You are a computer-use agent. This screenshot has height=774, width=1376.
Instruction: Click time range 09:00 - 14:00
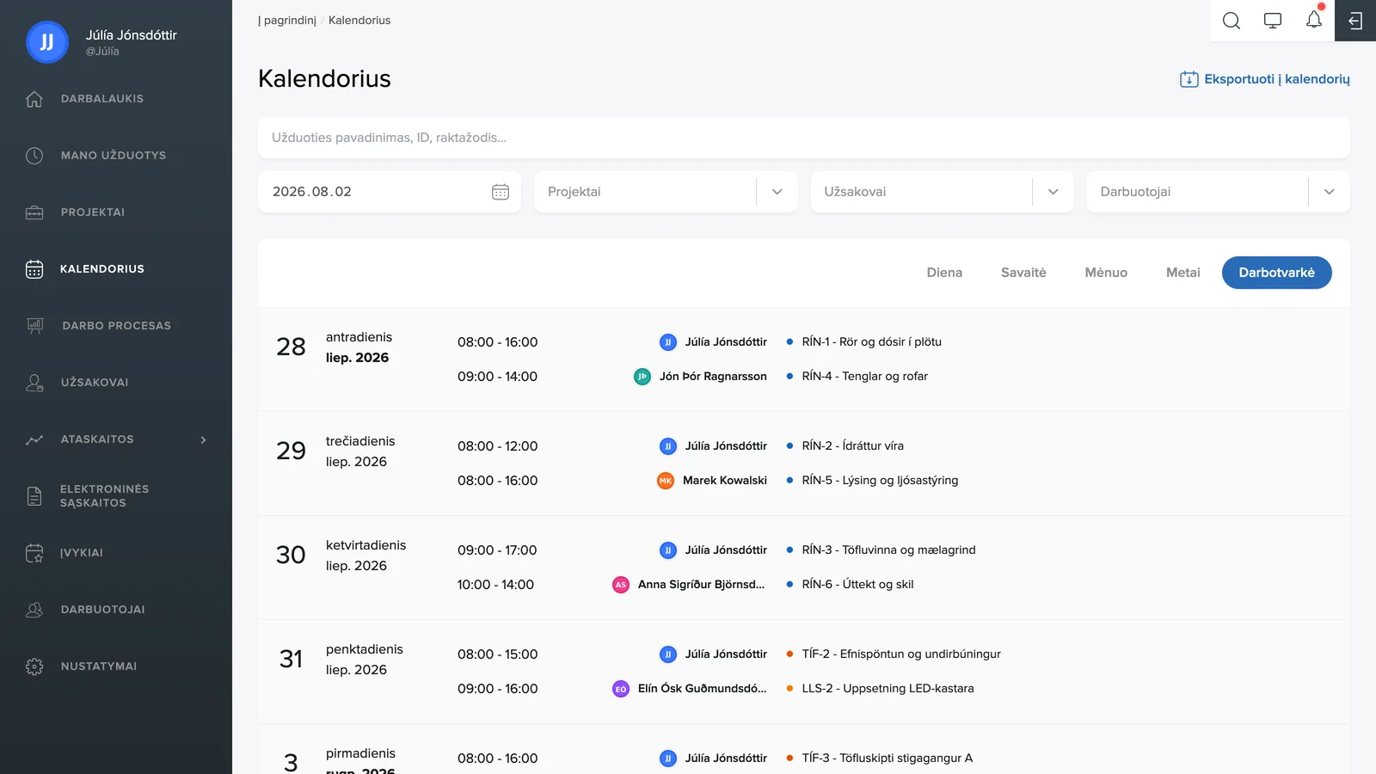[497, 377]
